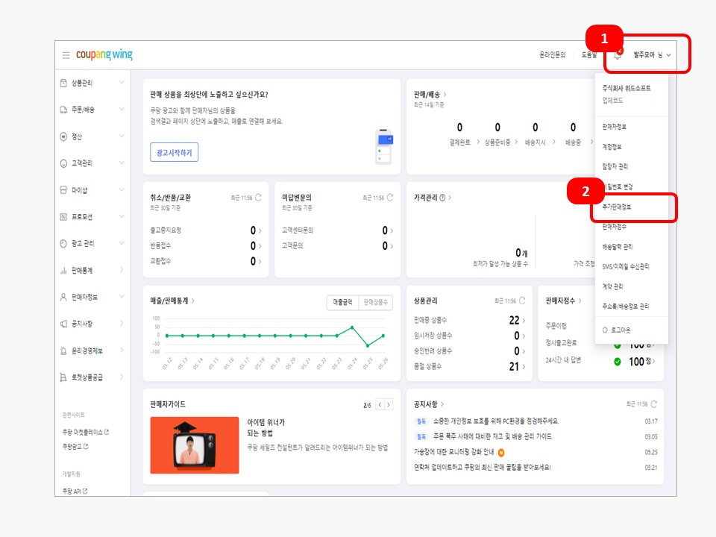Select 추가판매정보 from account menu
The height and width of the screenshot is (537, 716).
[617, 207]
